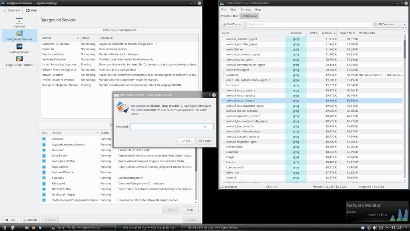Open the KDE application launcher

pos(4,227)
